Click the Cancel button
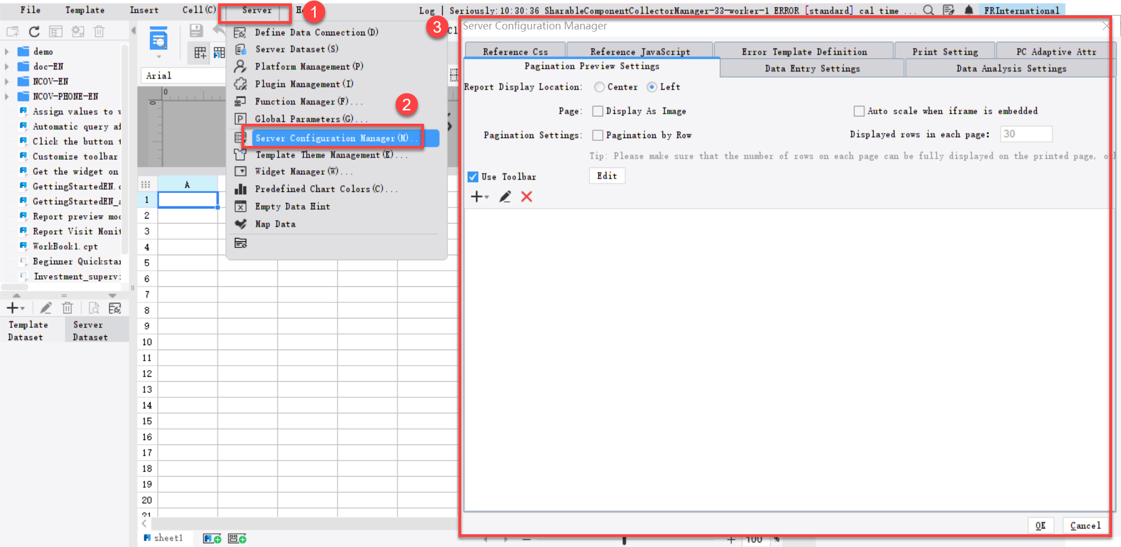 click(x=1085, y=525)
